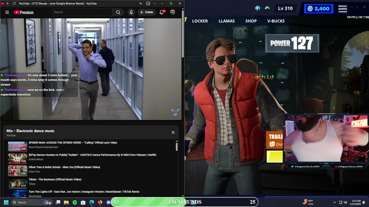This screenshot has width=369, height=207.
Task: Click the cast media icon in title bar
Action: point(148,3)
